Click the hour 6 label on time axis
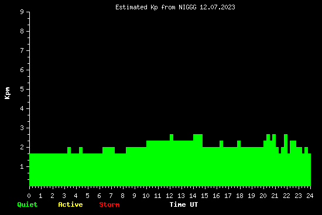The height and width of the screenshot is (215, 322). pos(99,196)
